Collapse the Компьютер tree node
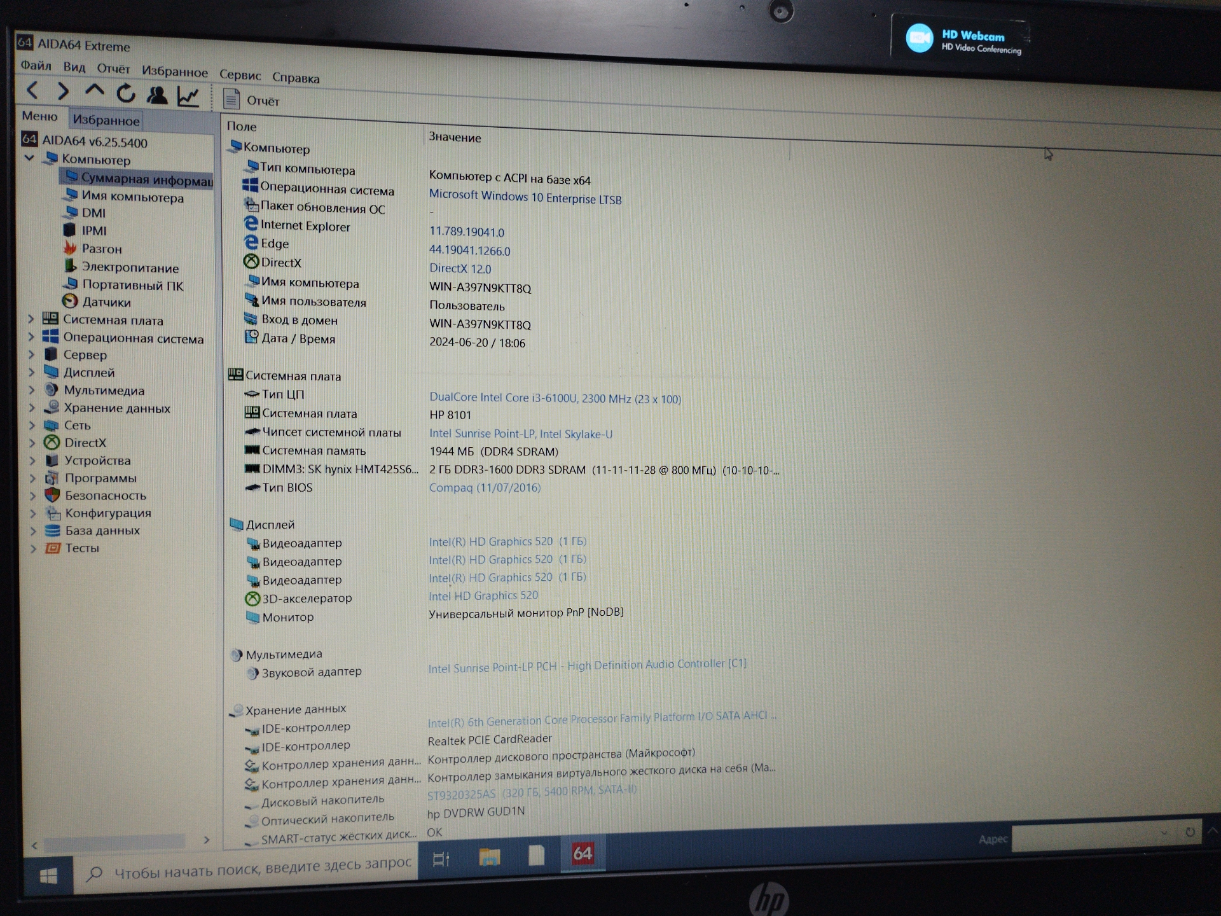 coord(29,157)
